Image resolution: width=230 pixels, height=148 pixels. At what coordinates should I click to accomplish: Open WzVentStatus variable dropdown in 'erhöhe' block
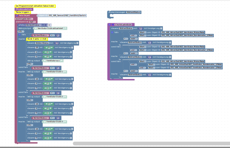[x=33, y=25]
